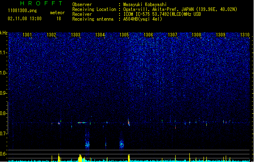Click the Receiving Location label

pyautogui.click(x=94, y=9)
